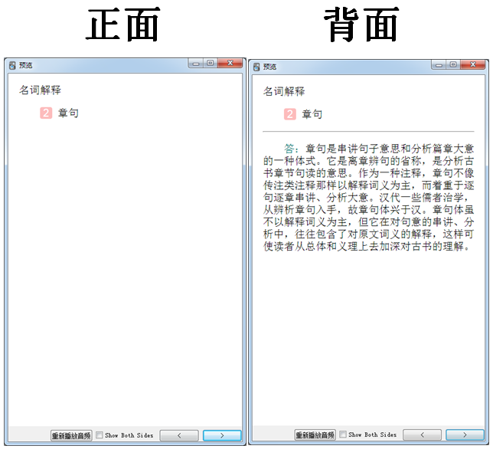Click the 预览 title text of the back-side window

[x=269, y=67]
